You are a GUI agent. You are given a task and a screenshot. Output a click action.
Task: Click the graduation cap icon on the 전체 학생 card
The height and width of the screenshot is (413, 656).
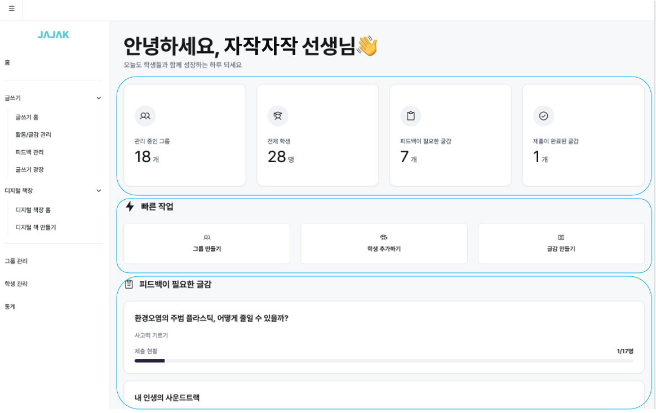tap(278, 116)
